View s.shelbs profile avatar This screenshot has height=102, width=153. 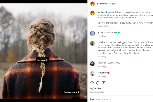(92, 43)
